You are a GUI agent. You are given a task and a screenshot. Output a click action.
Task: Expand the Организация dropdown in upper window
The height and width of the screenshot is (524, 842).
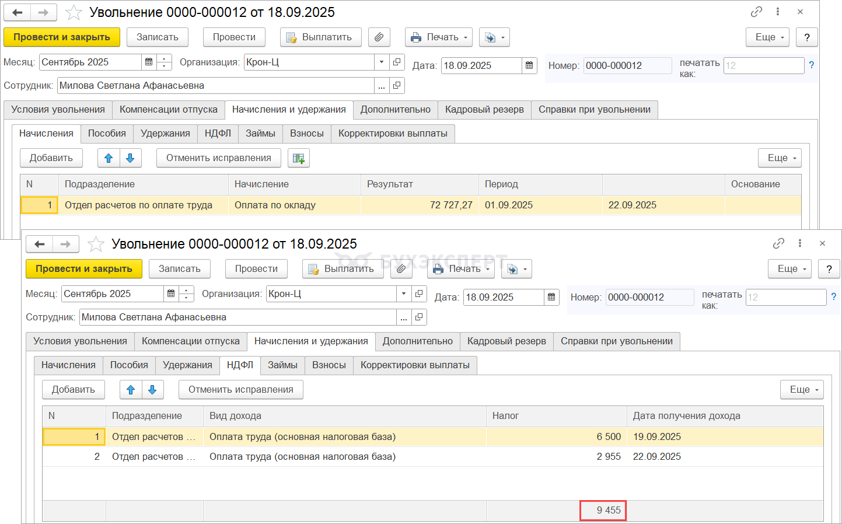[382, 62]
